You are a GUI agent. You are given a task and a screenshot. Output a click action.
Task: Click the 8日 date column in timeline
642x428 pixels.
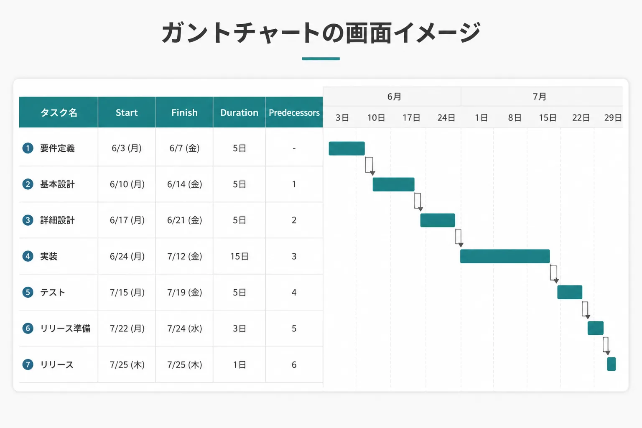(515, 117)
